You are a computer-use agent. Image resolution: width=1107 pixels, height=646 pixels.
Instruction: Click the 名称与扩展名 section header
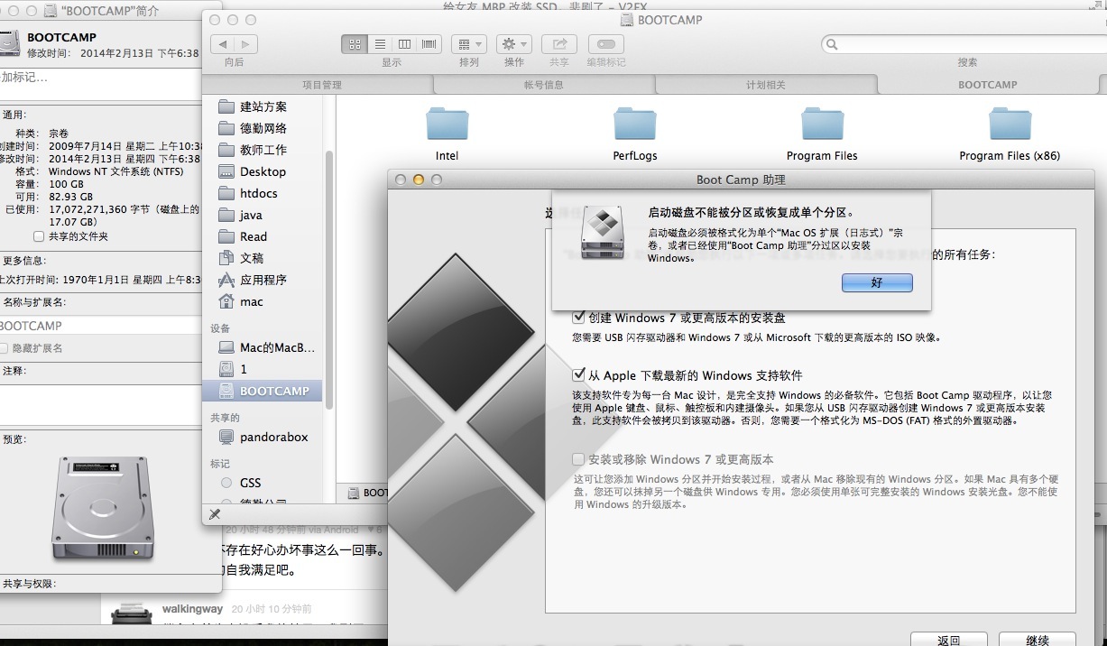tap(33, 302)
